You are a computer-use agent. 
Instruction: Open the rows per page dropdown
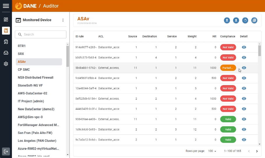pos(212,151)
